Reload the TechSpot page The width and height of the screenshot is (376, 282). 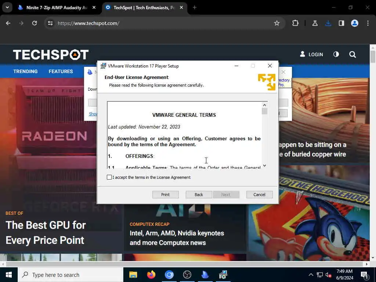click(x=35, y=23)
